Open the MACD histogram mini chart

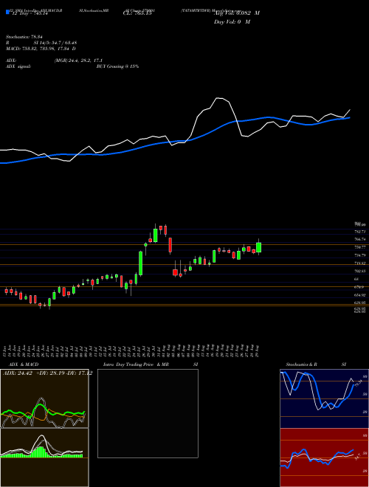(x=44, y=457)
